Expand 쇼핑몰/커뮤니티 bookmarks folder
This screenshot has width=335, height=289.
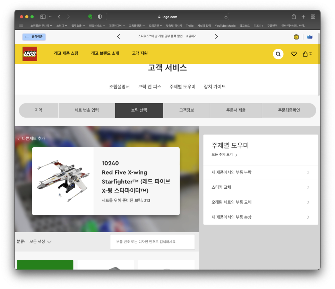(x=41, y=26)
